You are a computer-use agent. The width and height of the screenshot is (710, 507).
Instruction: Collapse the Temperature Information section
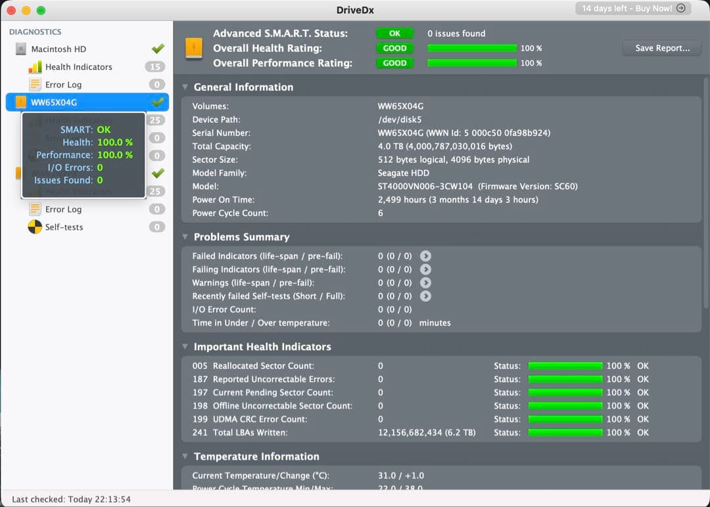tap(185, 456)
